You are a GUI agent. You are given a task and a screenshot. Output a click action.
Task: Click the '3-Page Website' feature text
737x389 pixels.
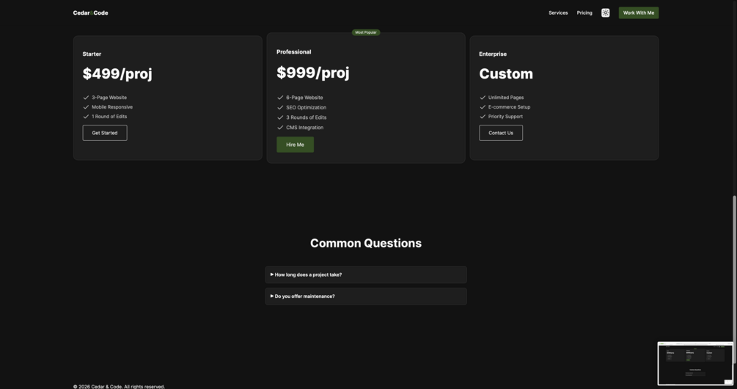(x=109, y=98)
